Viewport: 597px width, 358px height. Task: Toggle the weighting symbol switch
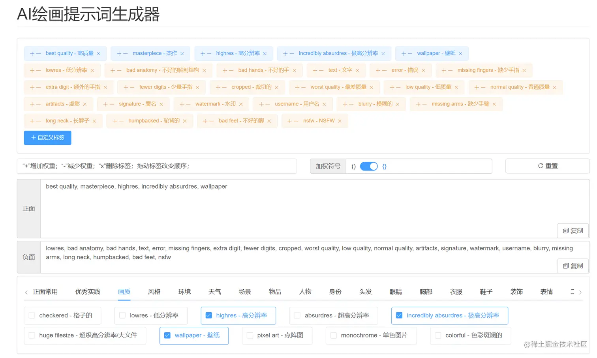tap(369, 167)
